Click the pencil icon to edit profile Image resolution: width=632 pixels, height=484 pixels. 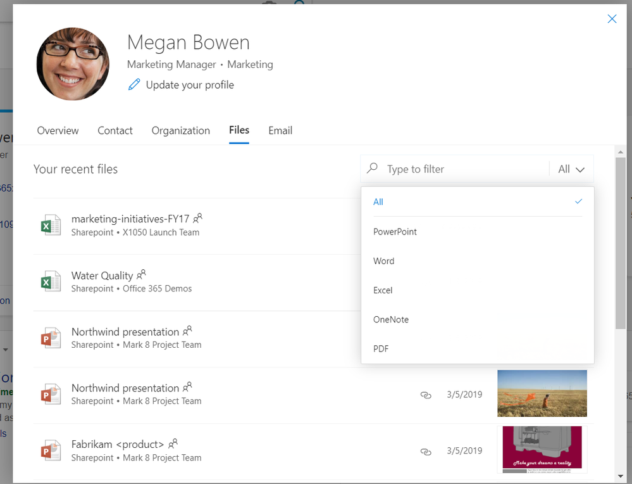[133, 84]
